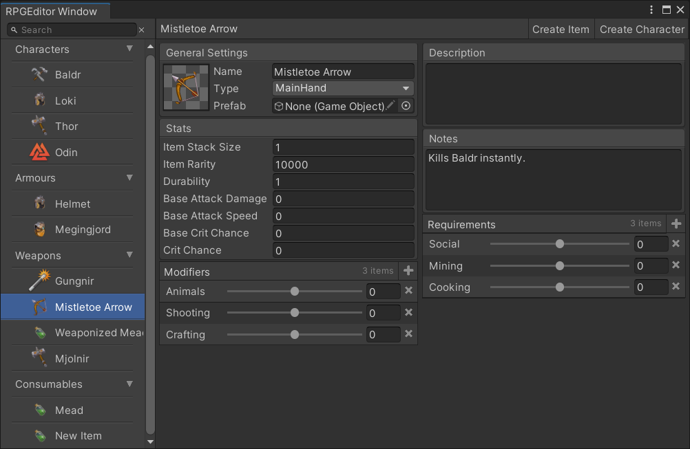690x449 pixels.
Task: Collapse the Armours category
Action: (129, 177)
